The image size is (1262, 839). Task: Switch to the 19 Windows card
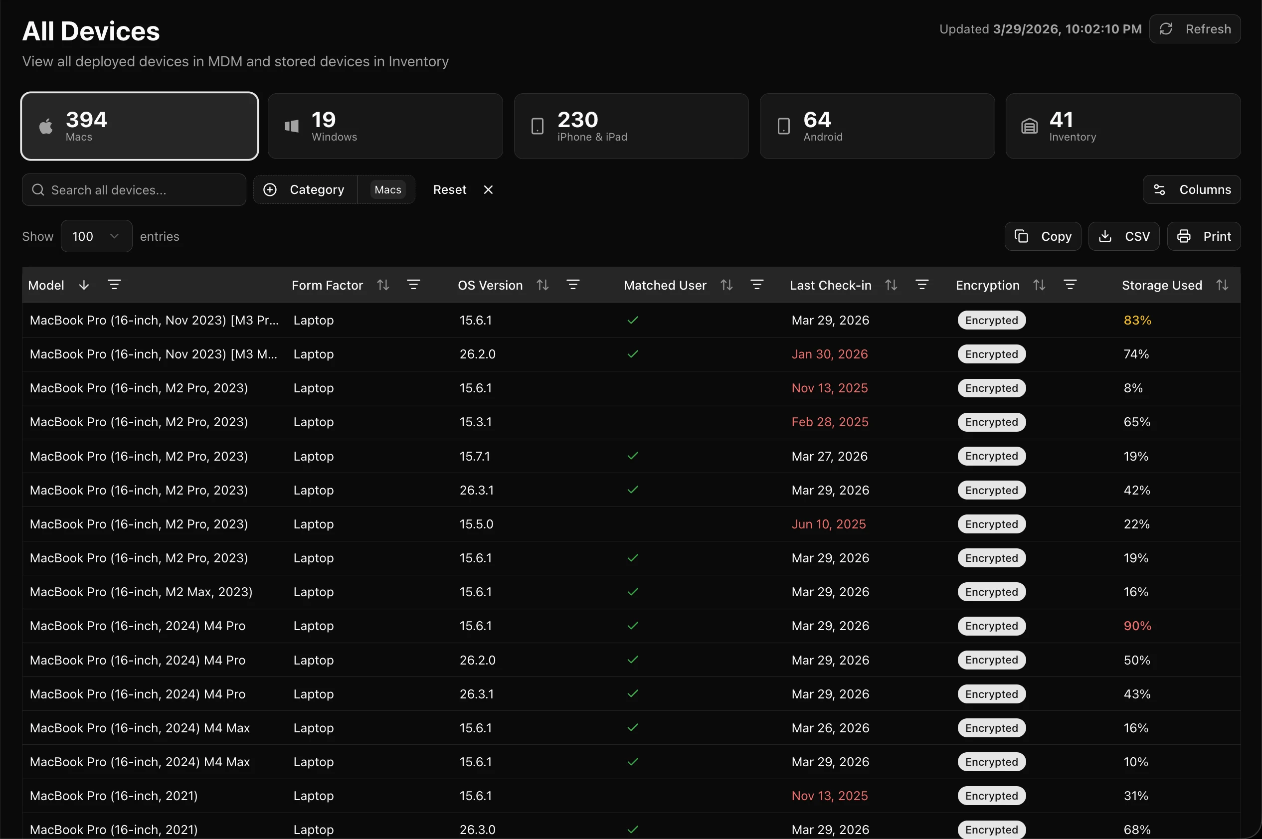pyautogui.click(x=385, y=126)
